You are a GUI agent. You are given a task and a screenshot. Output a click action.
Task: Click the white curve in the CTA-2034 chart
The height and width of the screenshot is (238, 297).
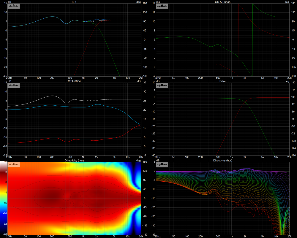point(52,96)
